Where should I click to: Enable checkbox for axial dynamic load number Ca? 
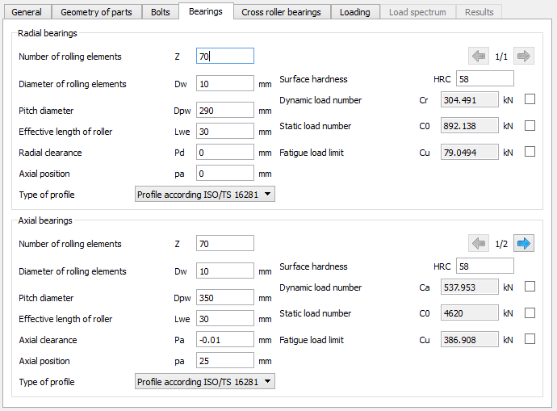tap(530, 287)
